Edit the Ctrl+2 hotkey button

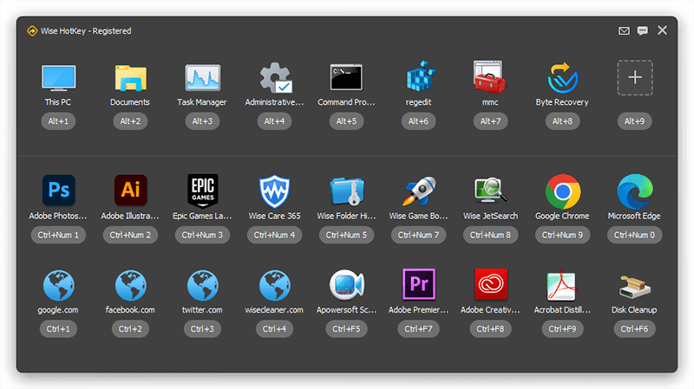tap(130, 329)
